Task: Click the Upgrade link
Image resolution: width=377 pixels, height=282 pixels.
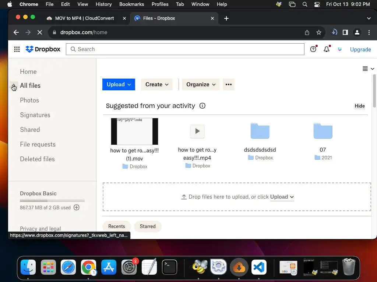Action: (x=360, y=50)
